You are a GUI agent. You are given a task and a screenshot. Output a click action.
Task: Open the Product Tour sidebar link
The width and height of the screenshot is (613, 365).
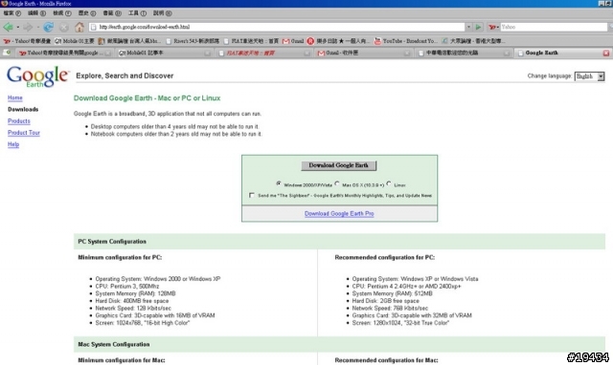(24, 133)
